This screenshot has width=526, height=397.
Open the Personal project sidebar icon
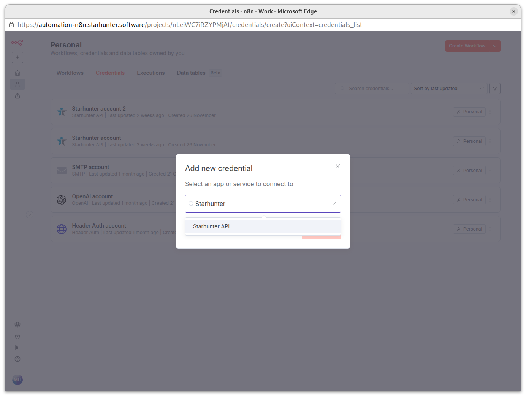17,84
